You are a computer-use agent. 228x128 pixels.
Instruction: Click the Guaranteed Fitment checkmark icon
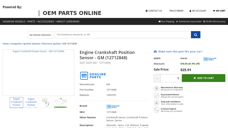point(156,96)
